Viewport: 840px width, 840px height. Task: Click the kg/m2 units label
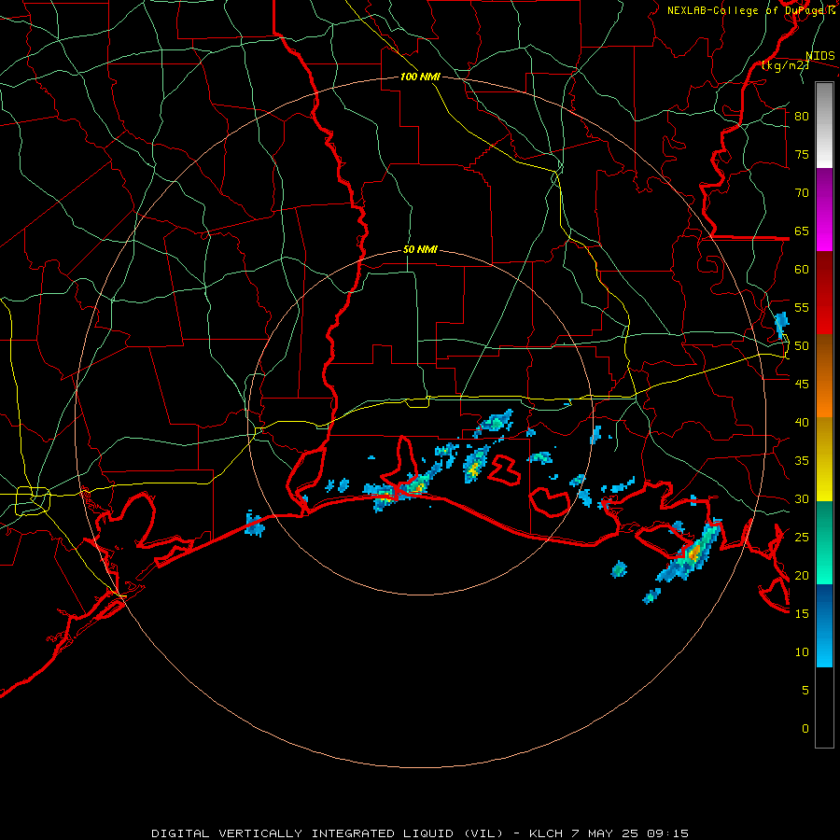(x=785, y=65)
